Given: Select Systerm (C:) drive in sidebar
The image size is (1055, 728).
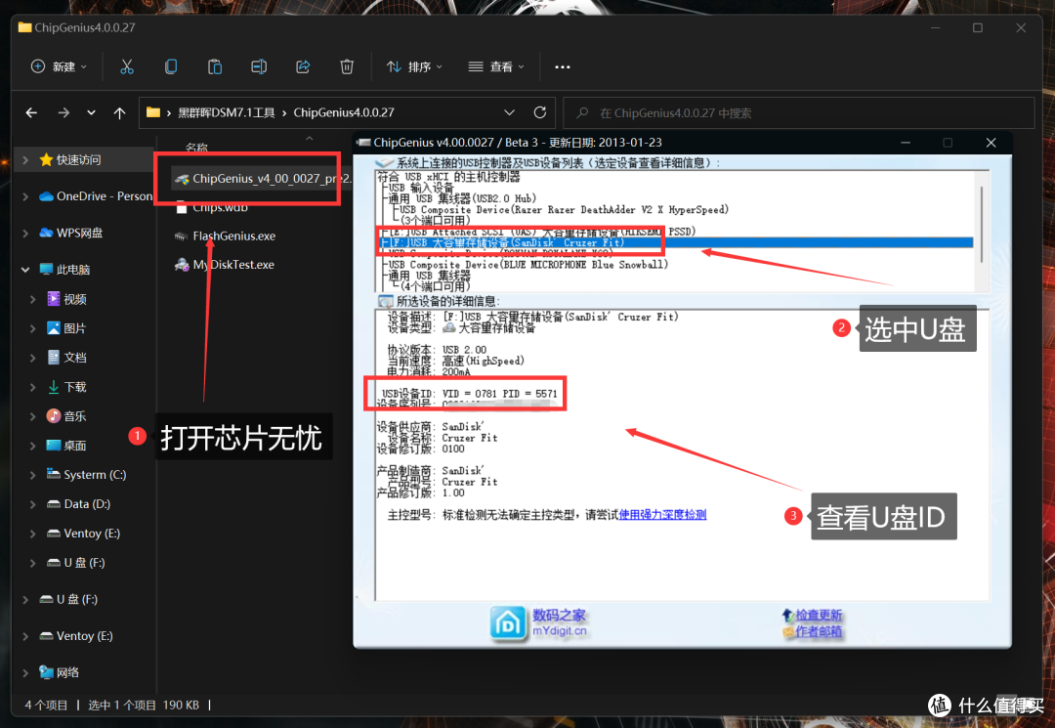Looking at the screenshot, I should tap(95, 475).
